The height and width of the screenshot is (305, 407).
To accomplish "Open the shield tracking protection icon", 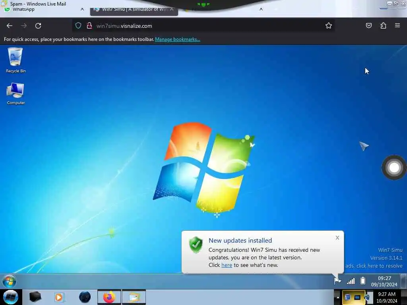I will coord(78,26).
